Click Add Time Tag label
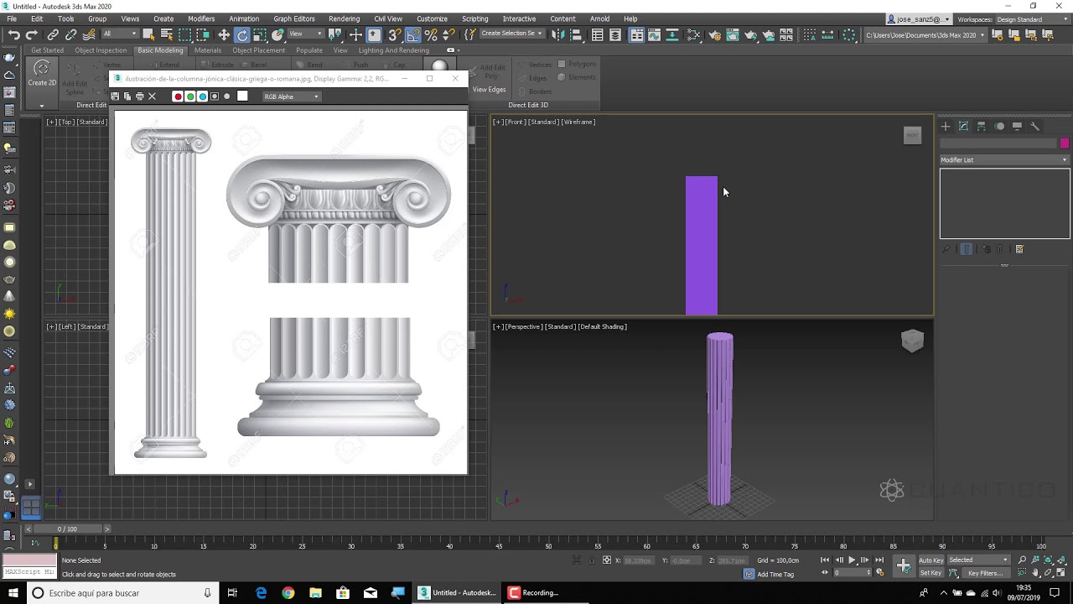The image size is (1073, 604). (775, 575)
